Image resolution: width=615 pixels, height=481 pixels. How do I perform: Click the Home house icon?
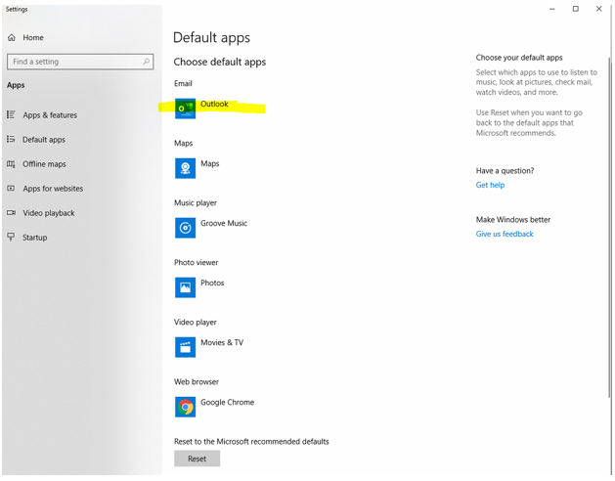(x=12, y=38)
